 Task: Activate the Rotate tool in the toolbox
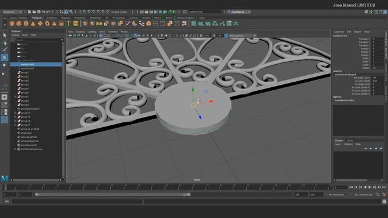[4, 65]
